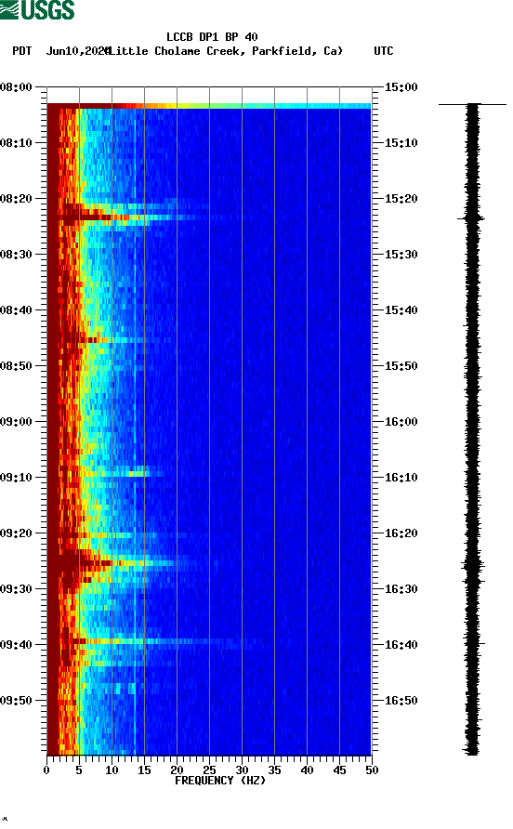The height and width of the screenshot is (829, 513).
Task: Click the 25 Hz axis tick label
Action: point(209,770)
